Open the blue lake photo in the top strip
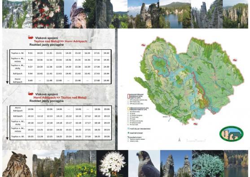The image size is (250, 177). (x=175, y=14)
